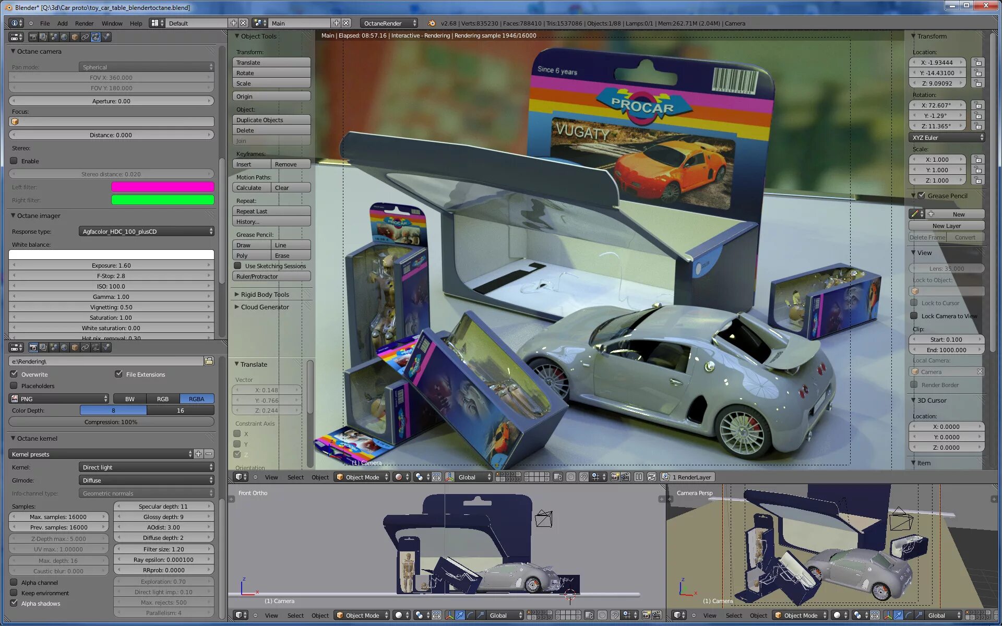Viewport: 1002px width, 626px height.
Task: Add new screen layout with plus icon
Action: point(233,23)
